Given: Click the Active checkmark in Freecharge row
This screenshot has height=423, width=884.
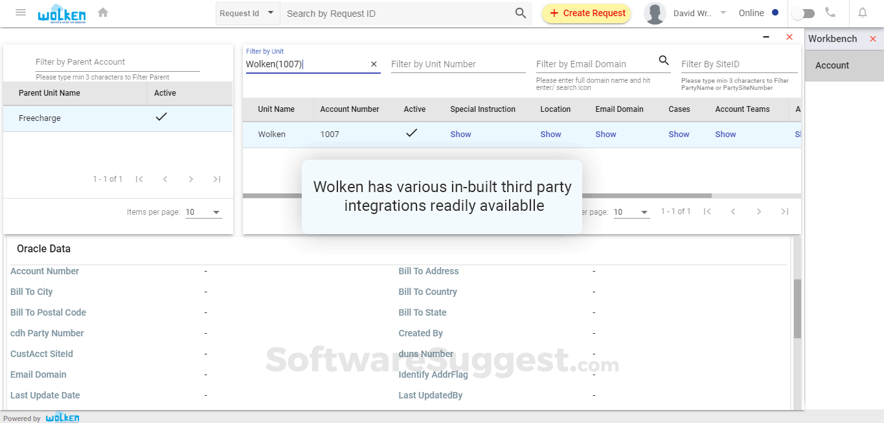Looking at the screenshot, I should 161,117.
